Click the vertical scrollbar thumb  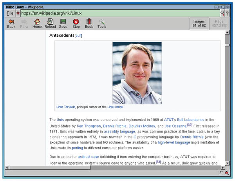tap(227, 45)
